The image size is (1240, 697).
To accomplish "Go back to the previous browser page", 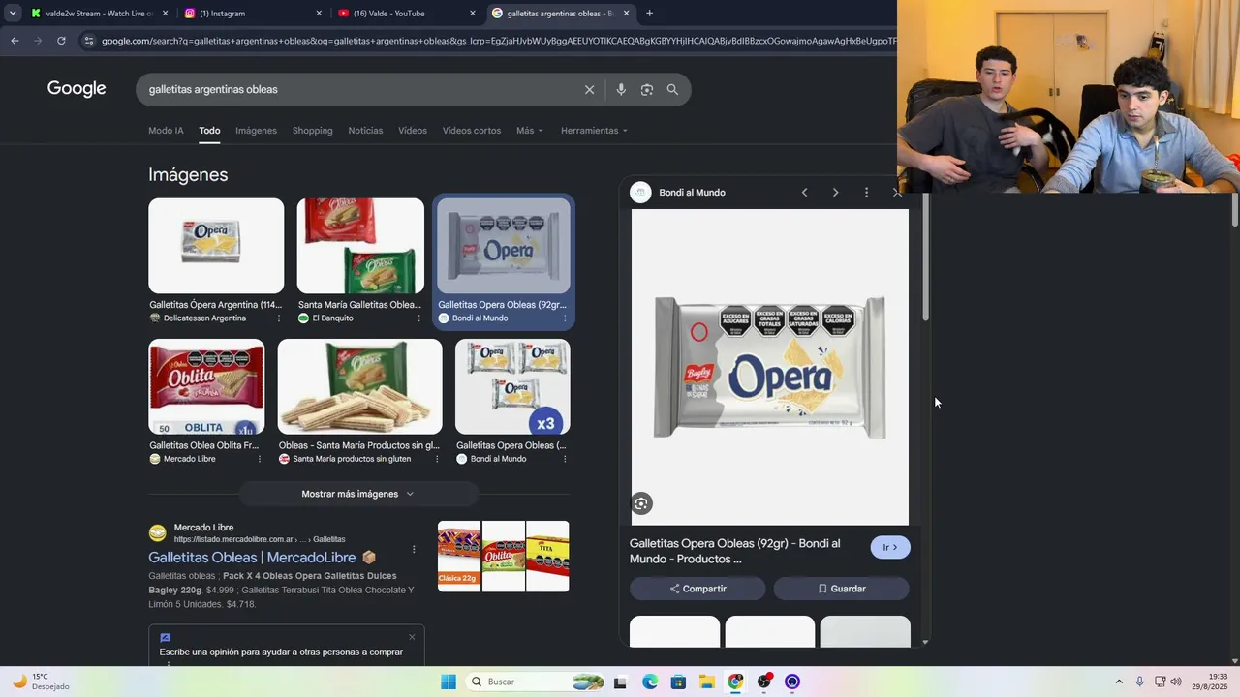I will click(15, 41).
